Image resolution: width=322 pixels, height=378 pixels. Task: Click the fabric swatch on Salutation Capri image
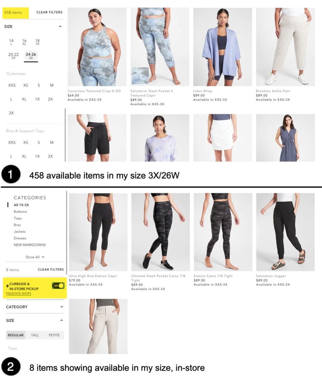[140, 76]
